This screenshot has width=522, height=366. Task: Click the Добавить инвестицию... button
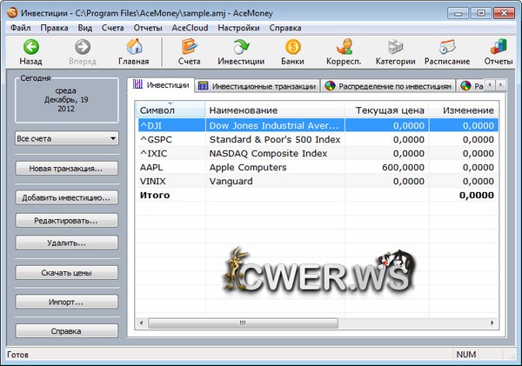click(x=67, y=198)
